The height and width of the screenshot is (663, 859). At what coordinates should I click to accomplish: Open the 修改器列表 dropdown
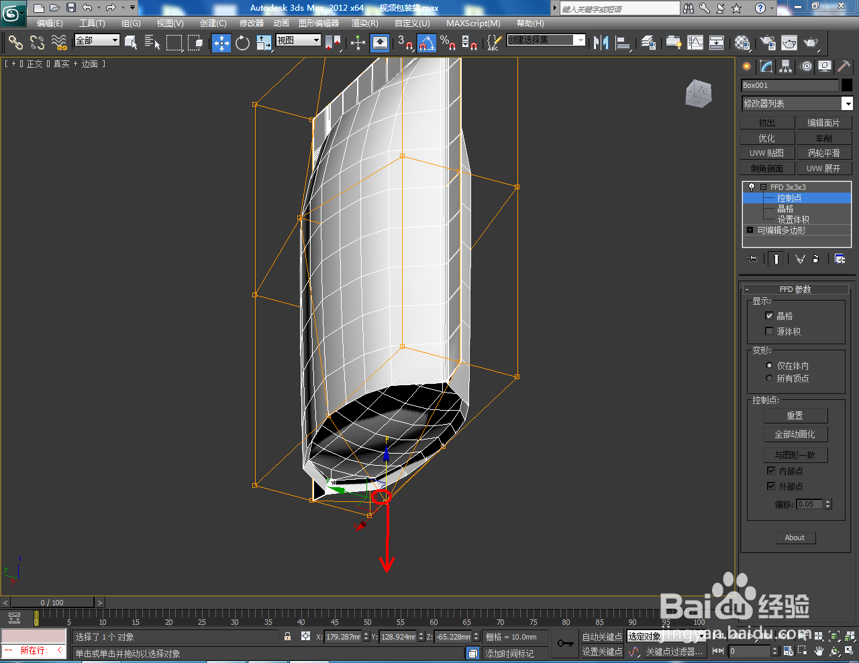pyautogui.click(x=797, y=103)
